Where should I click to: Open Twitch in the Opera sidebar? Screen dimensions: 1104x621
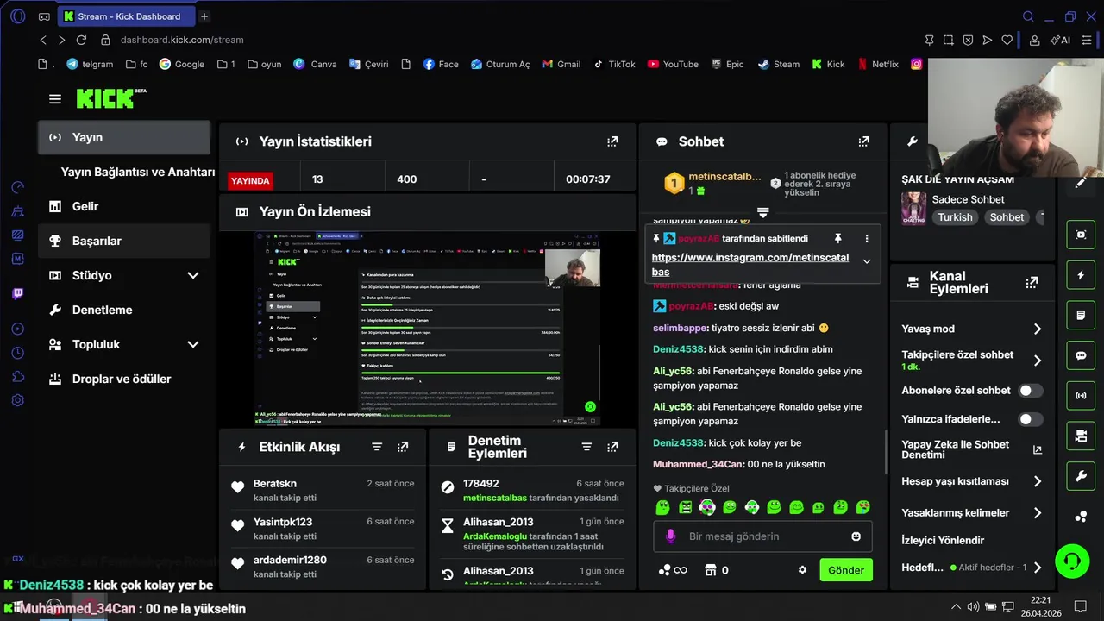click(18, 293)
